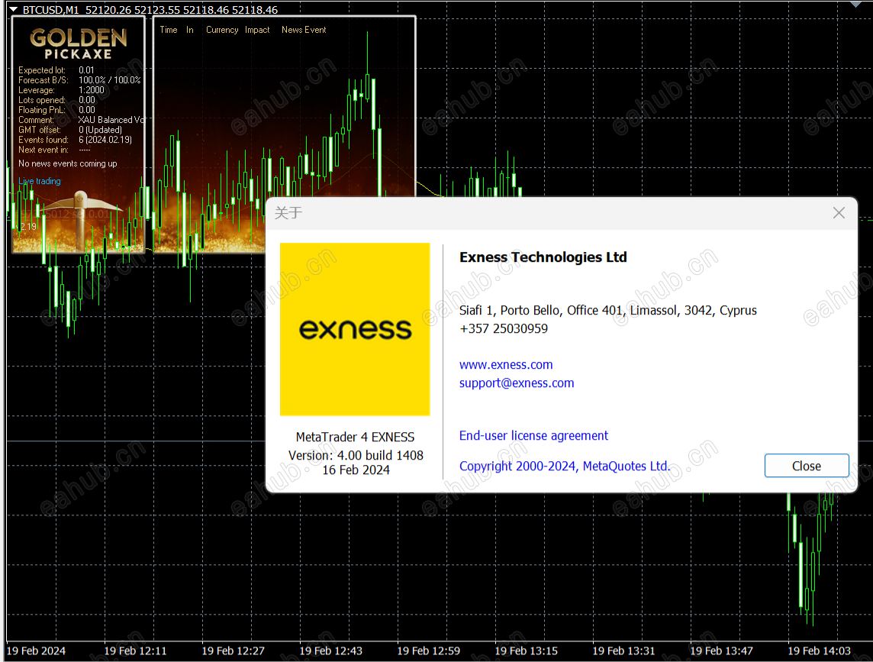Click the Impact column header in news panel
Viewport: 873px width, 662px height.
click(257, 30)
